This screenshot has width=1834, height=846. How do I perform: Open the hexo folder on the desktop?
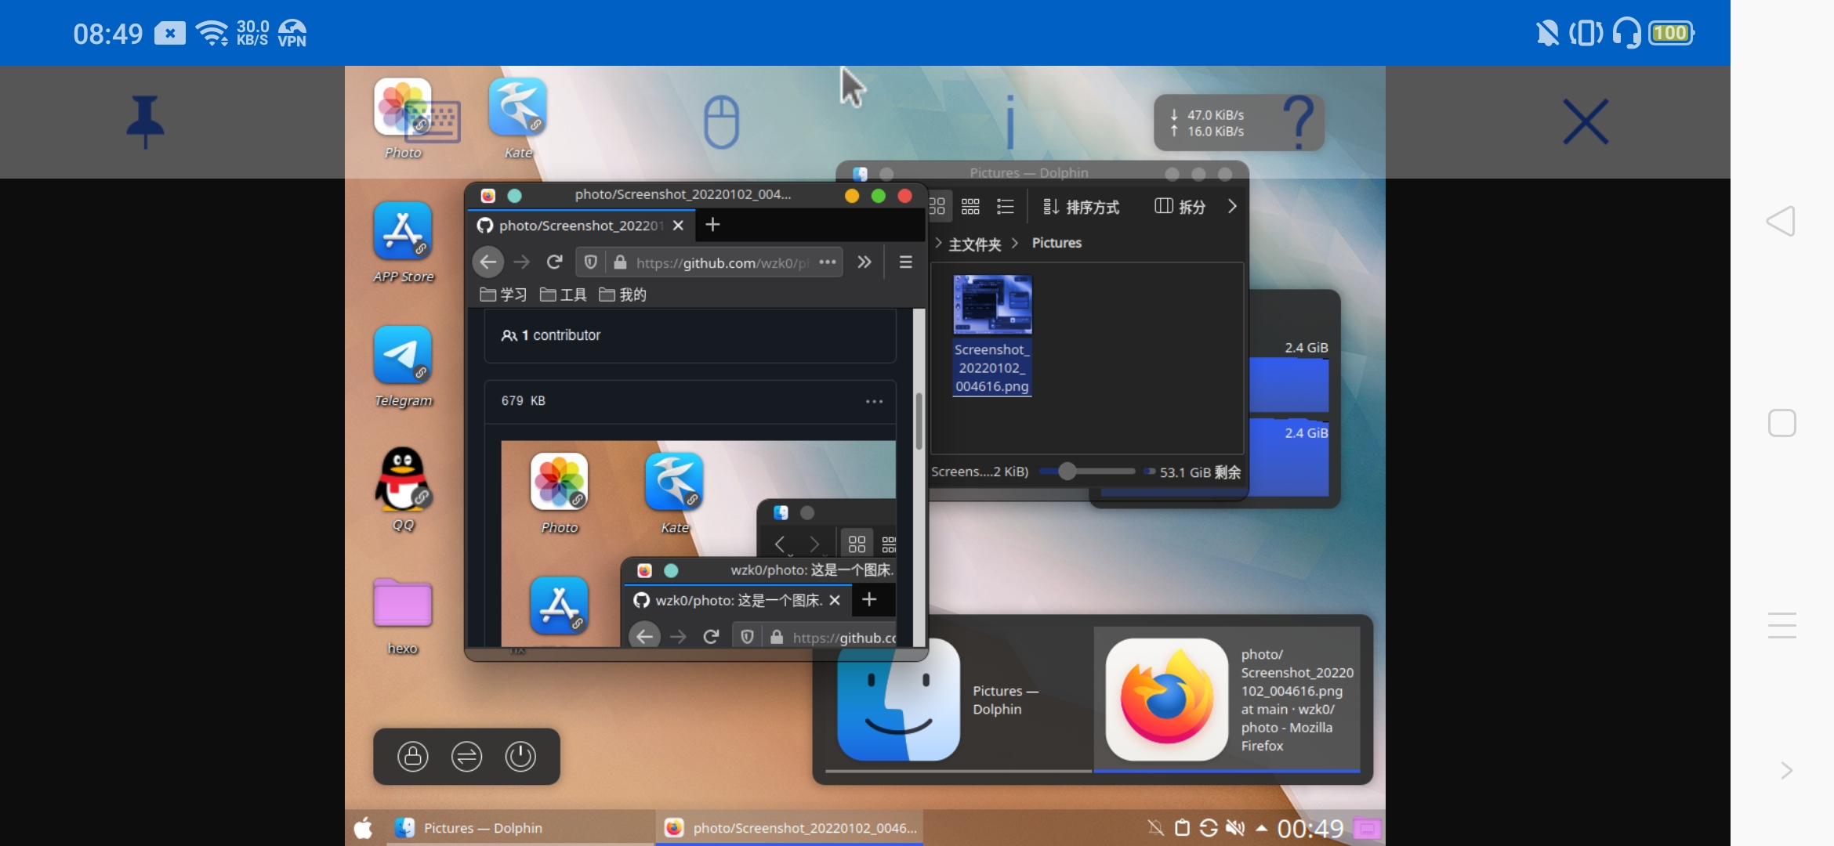tap(403, 605)
